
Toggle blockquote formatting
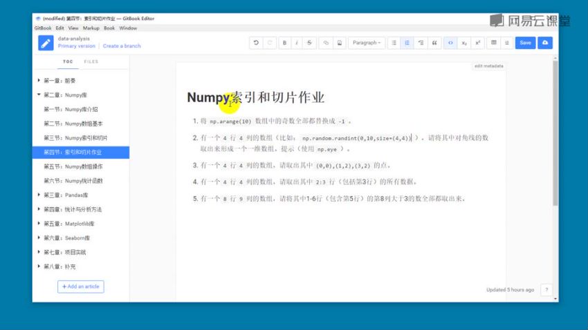click(434, 43)
